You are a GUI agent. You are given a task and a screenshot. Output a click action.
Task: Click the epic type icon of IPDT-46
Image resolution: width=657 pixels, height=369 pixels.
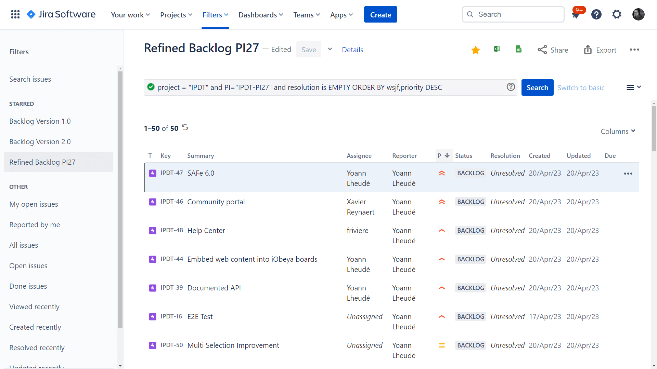[153, 202]
